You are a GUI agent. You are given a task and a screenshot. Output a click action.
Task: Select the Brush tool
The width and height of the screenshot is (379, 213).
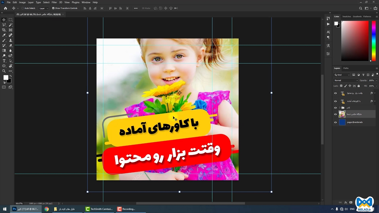pos(4,40)
